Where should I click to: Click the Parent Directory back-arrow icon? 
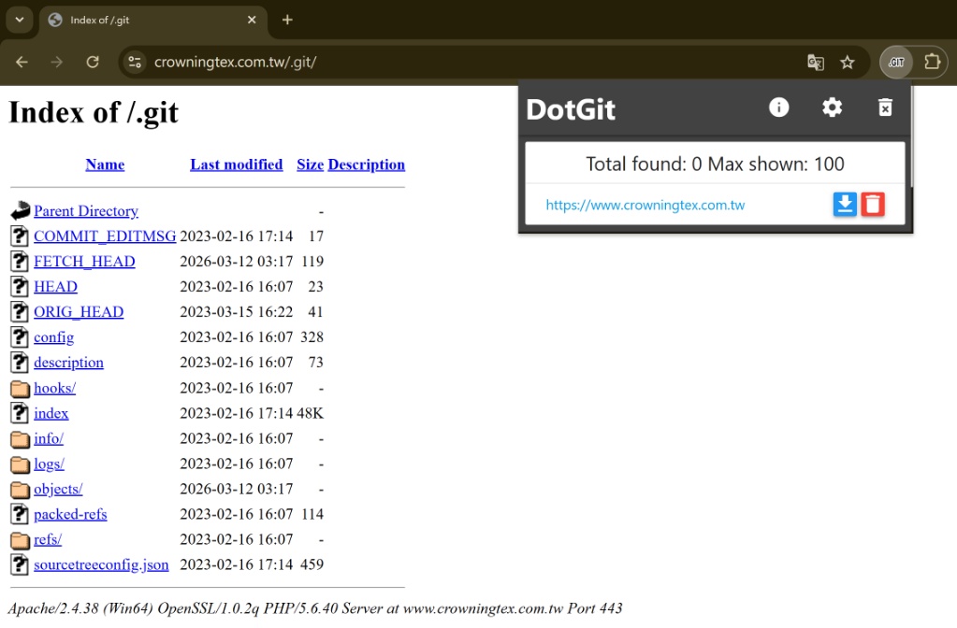20,211
